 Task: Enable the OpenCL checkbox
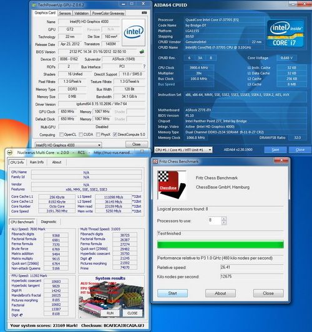61,135
